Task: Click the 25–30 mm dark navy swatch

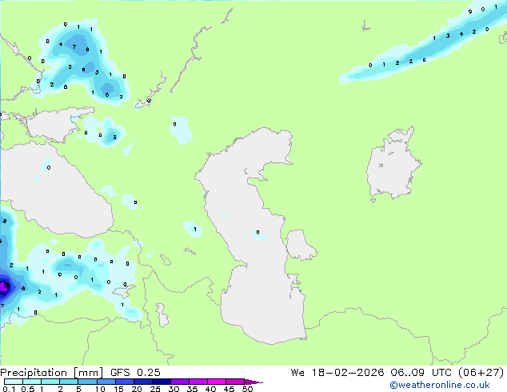Action: [x=161, y=382]
